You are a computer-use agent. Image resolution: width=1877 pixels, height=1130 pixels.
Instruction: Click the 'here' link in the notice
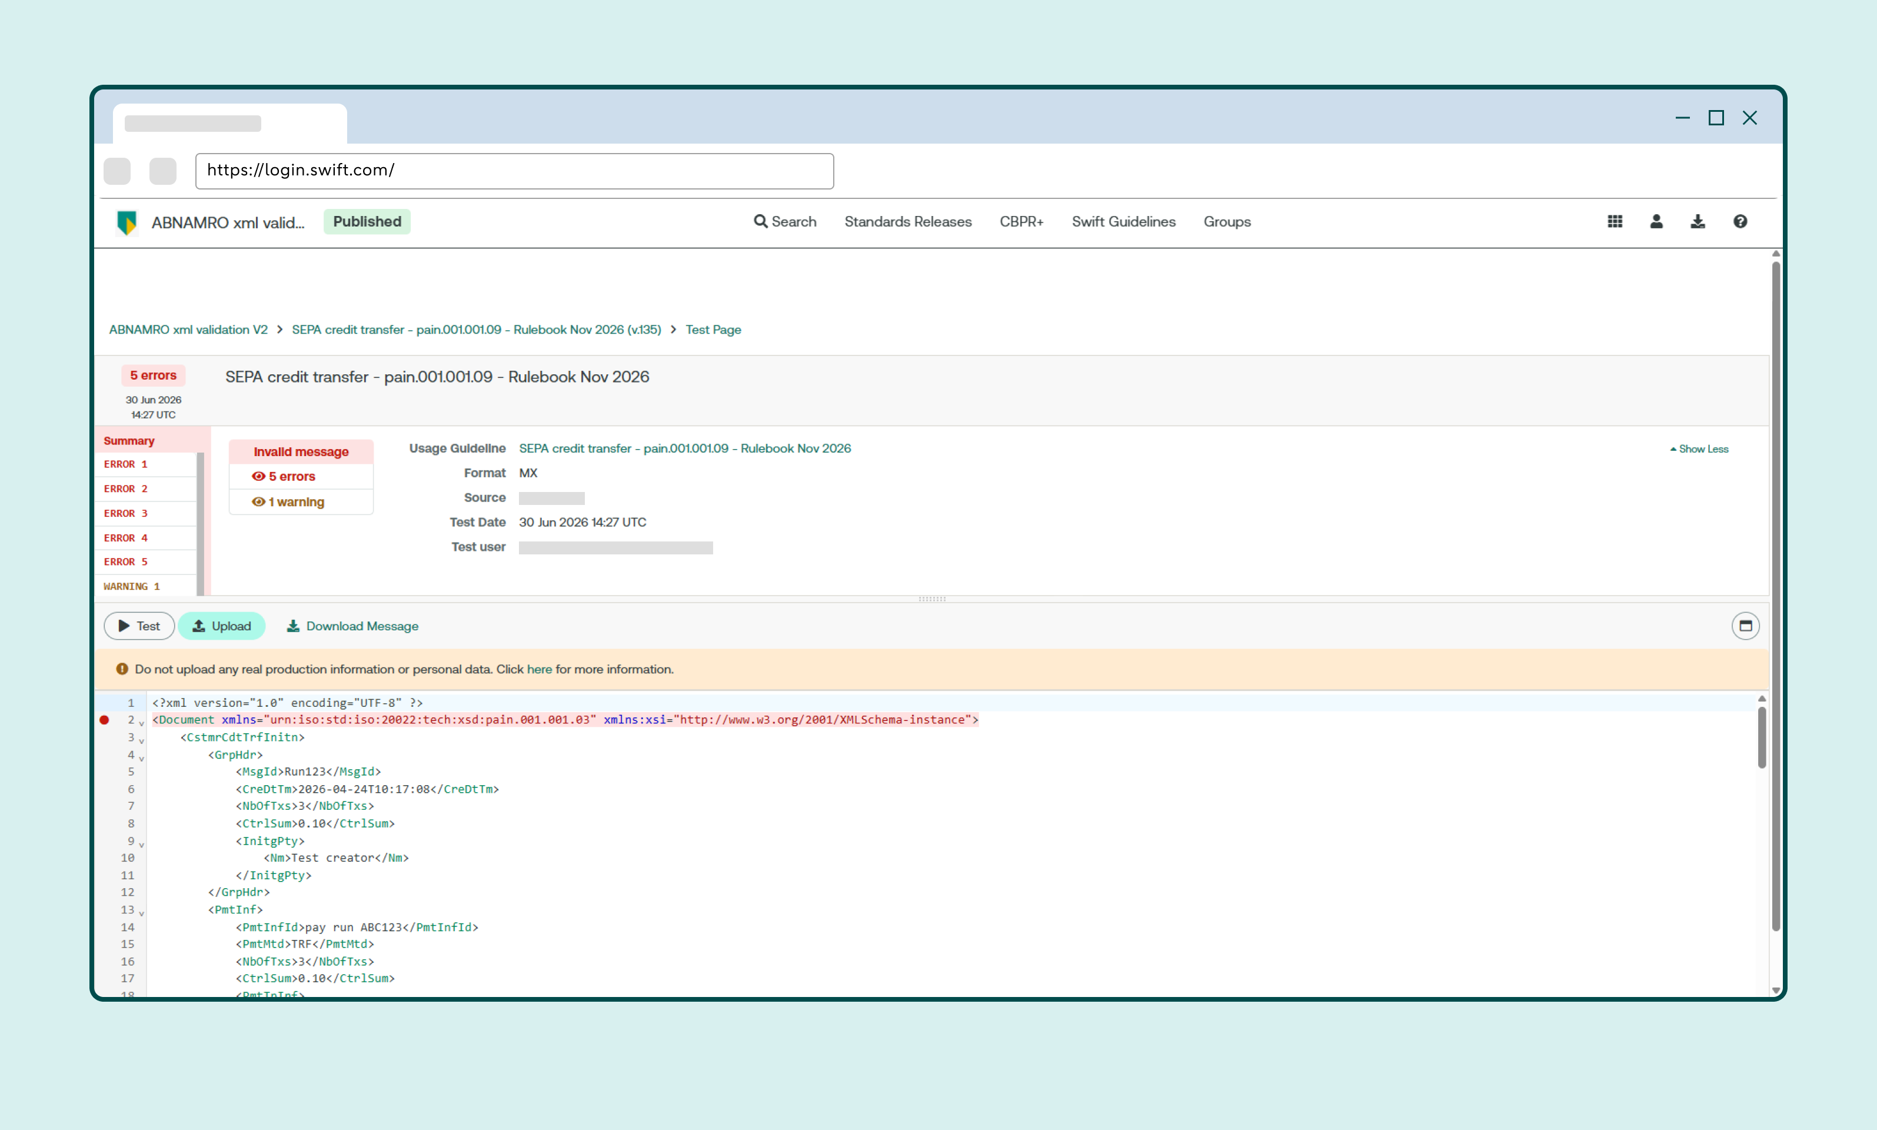(539, 669)
